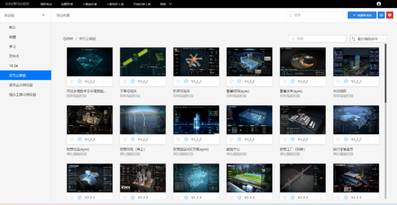Viewport: 397px width, 205px height.
Task: Click the project list vertical scrollbar
Action: tap(385, 74)
